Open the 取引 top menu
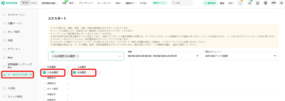This screenshot has width=285, height=101. tap(72, 3)
